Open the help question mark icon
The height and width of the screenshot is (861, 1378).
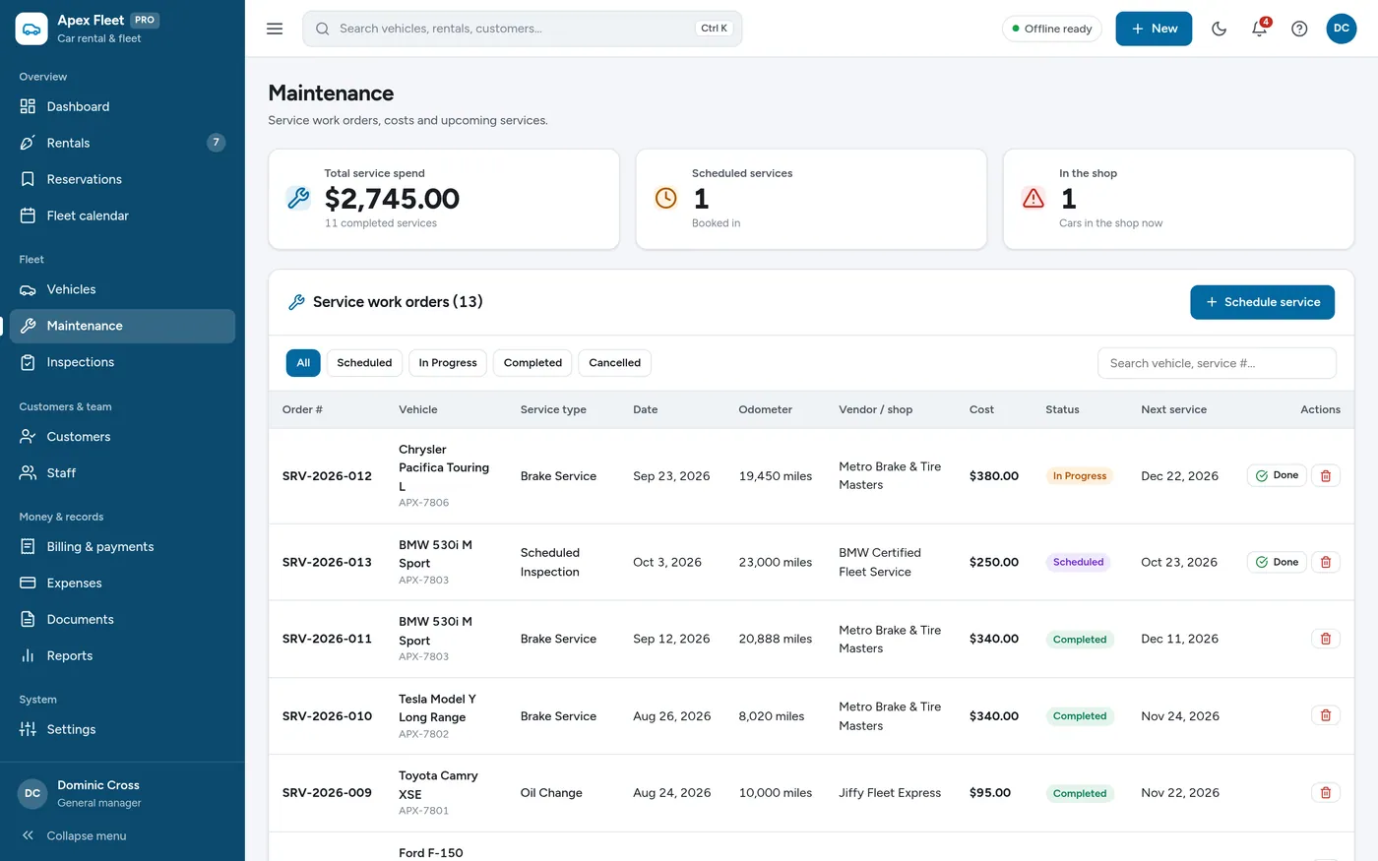[1299, 29]
